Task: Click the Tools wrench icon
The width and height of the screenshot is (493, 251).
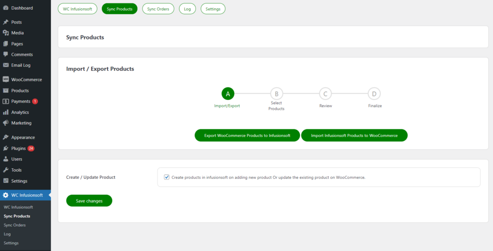Action: [x=6, y=170]
